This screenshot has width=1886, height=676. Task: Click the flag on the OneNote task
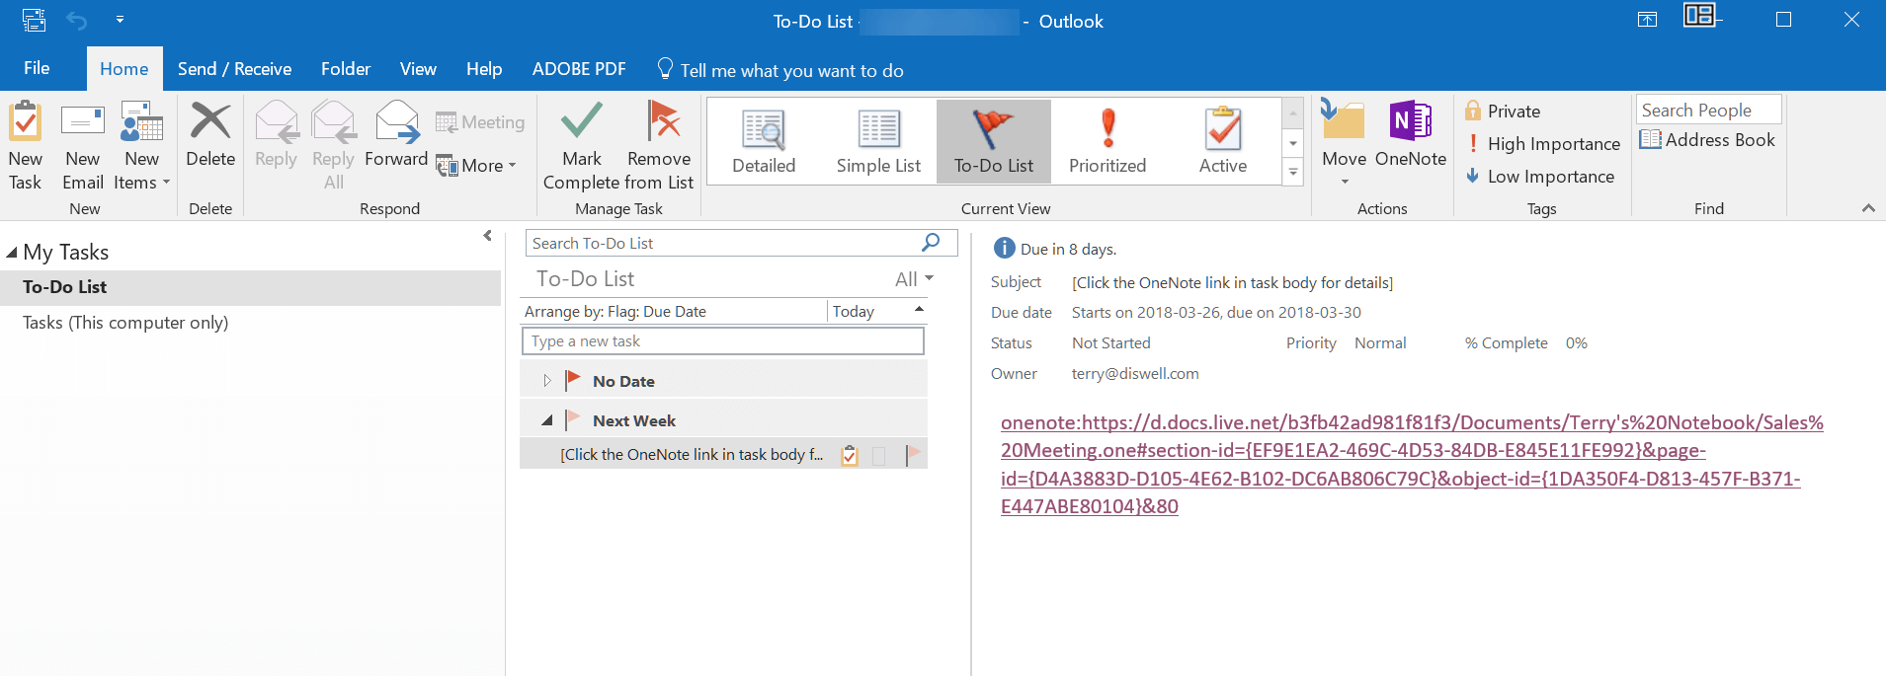(913, 454)
